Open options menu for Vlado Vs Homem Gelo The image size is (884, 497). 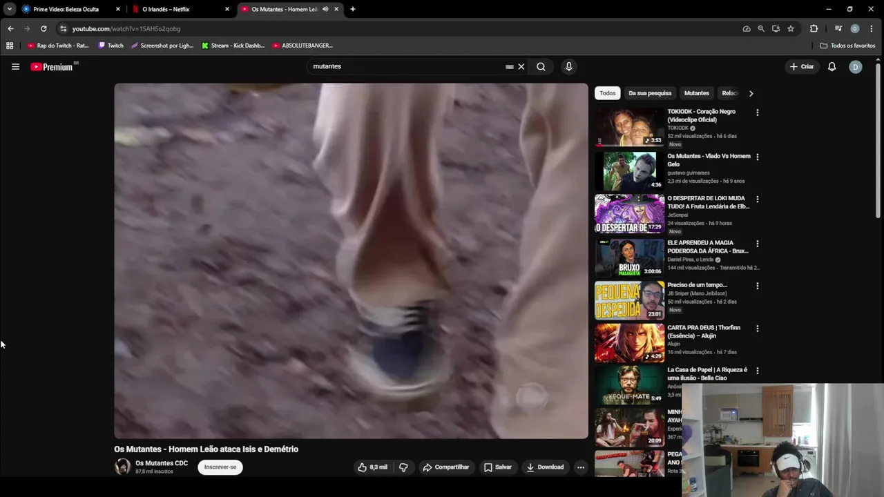click(x=757, y=157)
